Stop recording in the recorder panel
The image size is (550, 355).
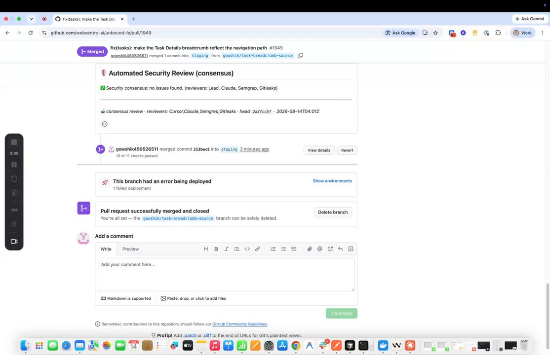[14, 142]
